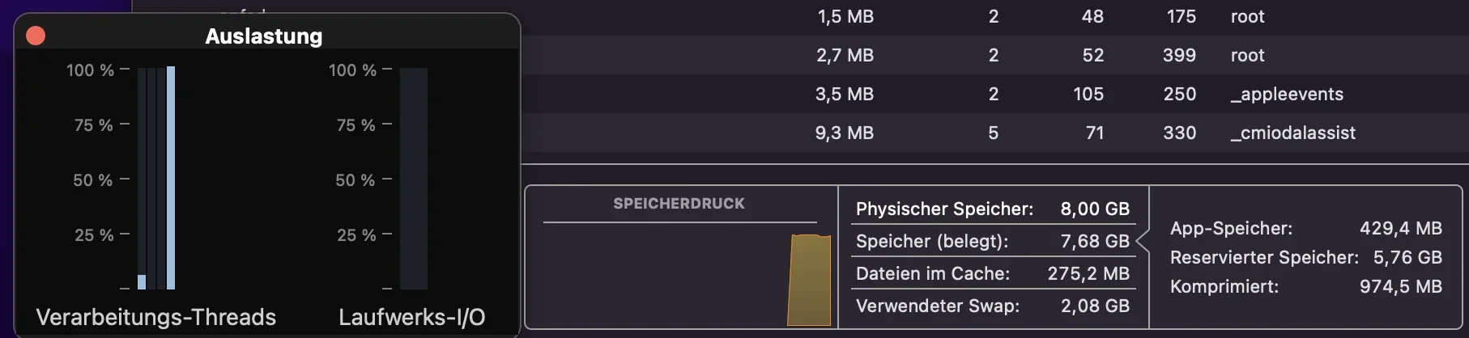Click the Auslastung window title

click(x=263, y=36)
